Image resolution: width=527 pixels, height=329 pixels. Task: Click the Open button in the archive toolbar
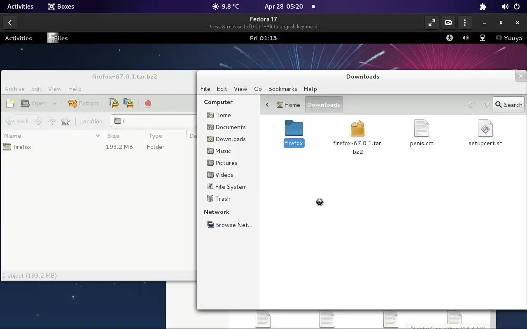pos(34,103)
